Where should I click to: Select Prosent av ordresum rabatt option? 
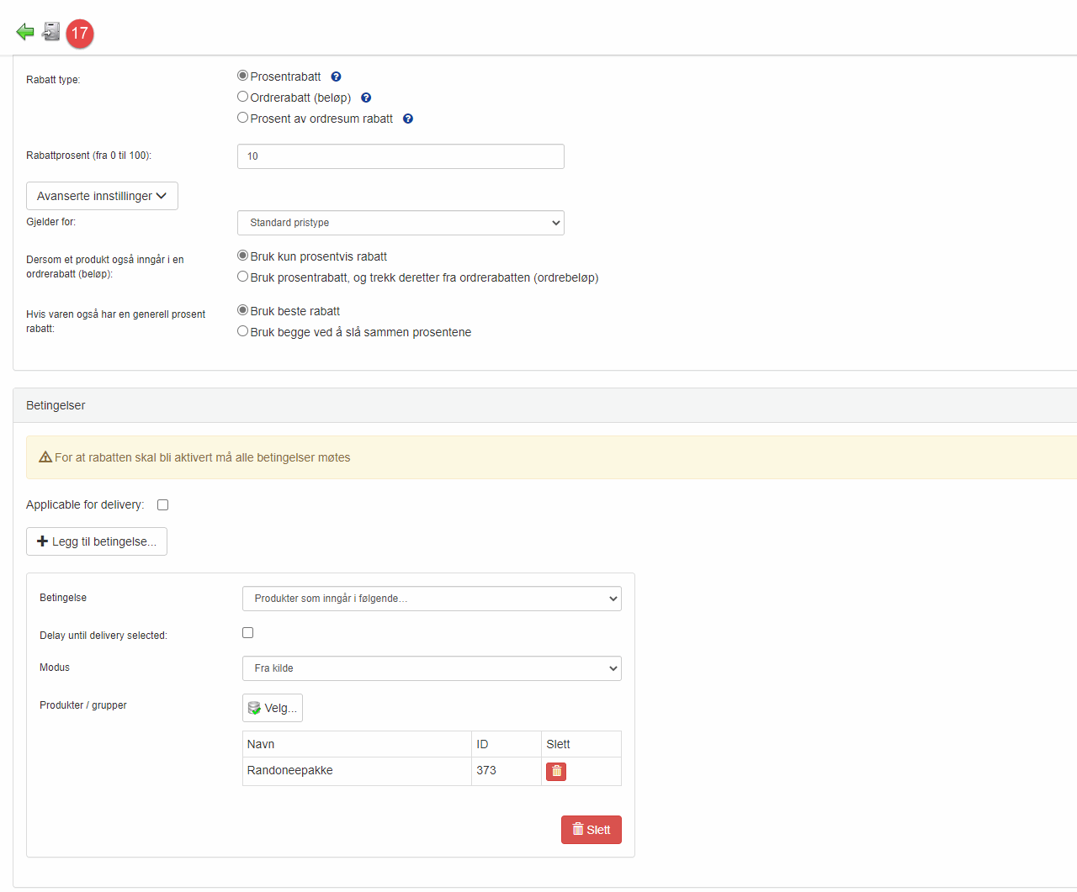point(243,118)
